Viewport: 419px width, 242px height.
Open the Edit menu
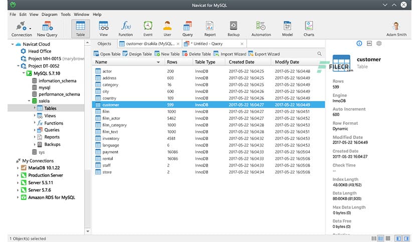[23, 14]
